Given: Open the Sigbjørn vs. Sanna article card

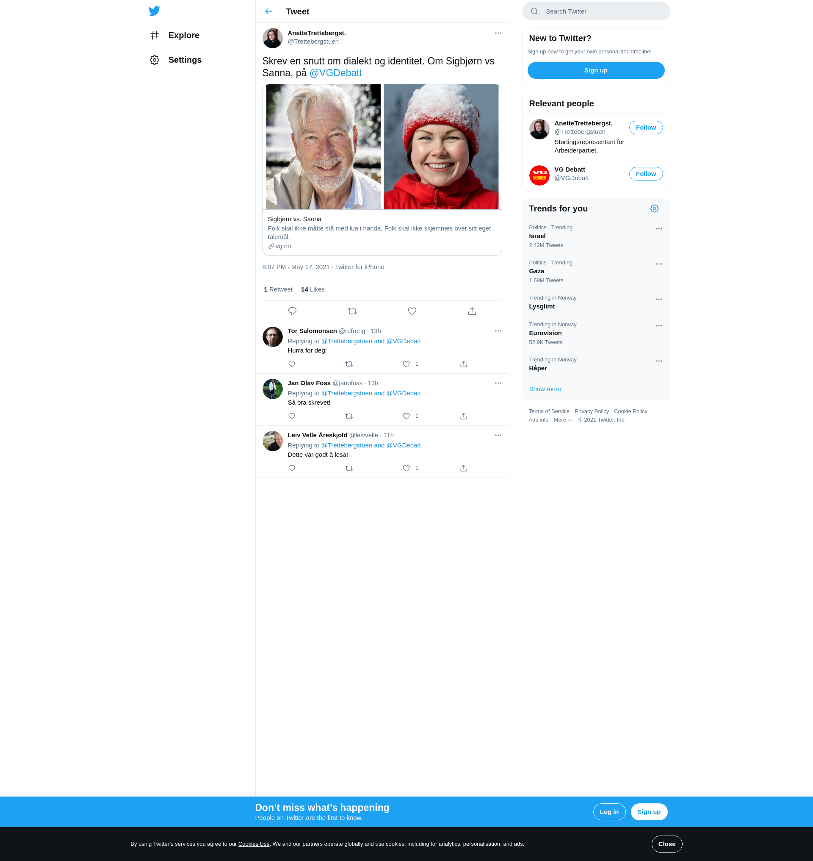Looking at the screenshot, I should point(382,169).
